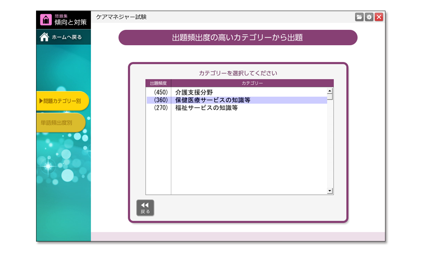Click the カテゴリーを選択してください prompt text
This screenshot has height=255, width=423.
(238, 73)
